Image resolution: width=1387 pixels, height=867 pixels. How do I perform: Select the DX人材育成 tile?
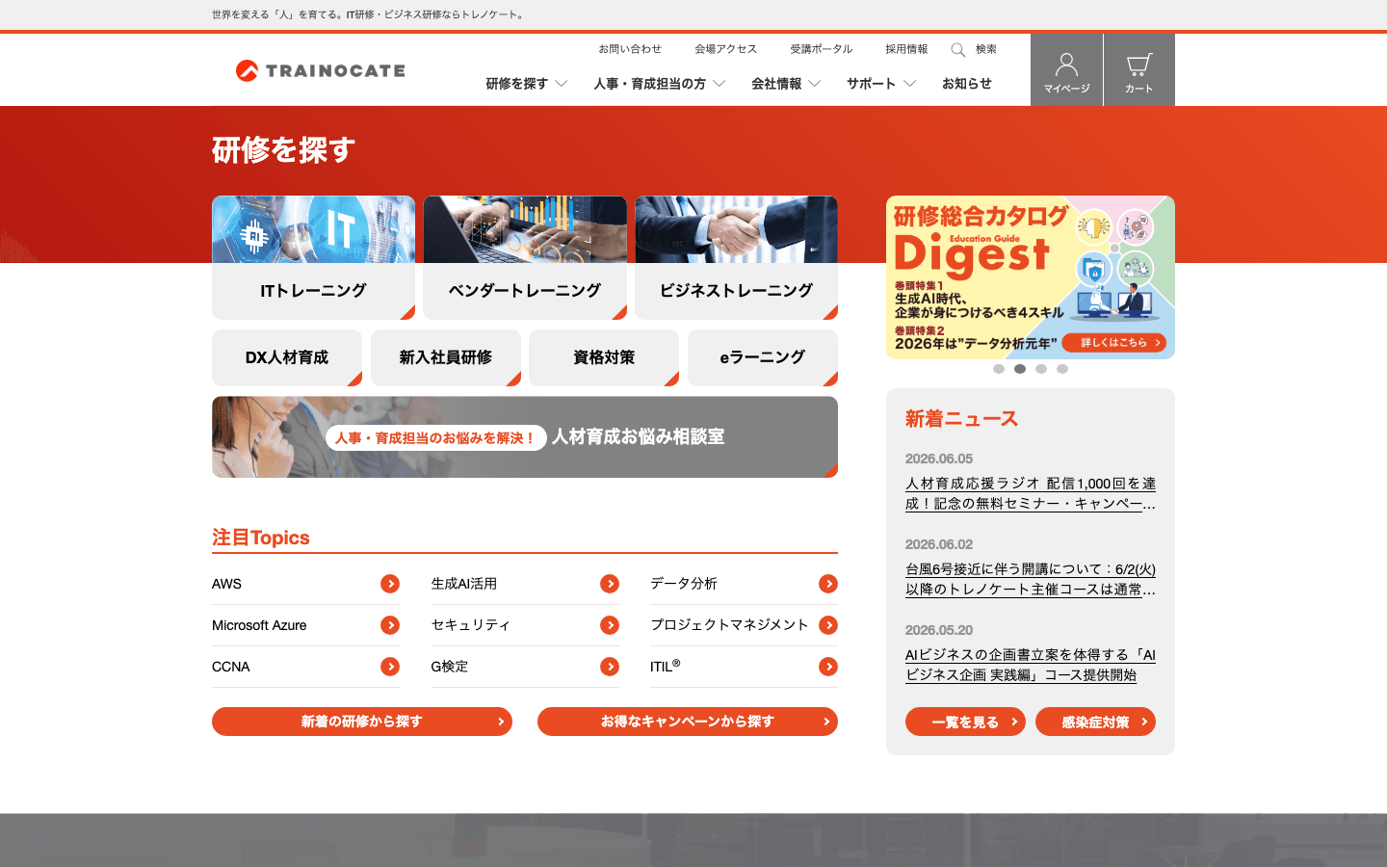click(x=287, y=357)
